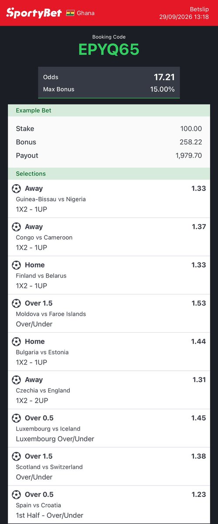Click the football icon for Finland vs Belarus
Image resolution: width=218 pixels, height=524 pixels.
16,265
